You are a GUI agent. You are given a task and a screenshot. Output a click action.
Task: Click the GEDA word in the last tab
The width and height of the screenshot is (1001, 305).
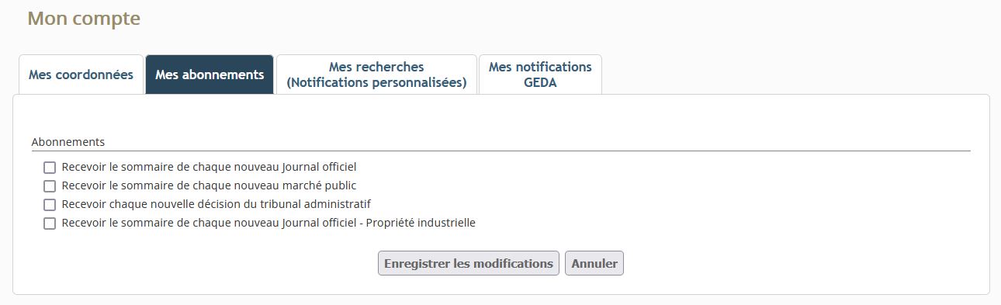(x=540, y=83)
